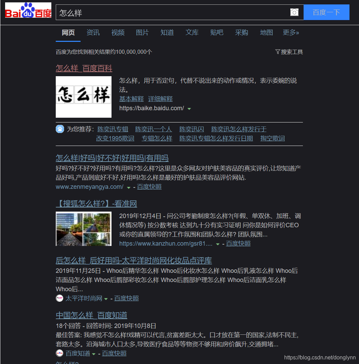Switch to the 资讯 tab
This screenshot has height=364, width=359.
[93, 33]
